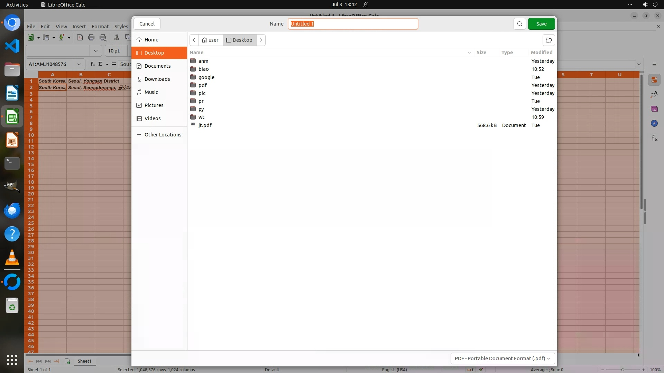Image resolution: width=664 pixels, height=373 pixels.
Task: Expand the font name dropdown arrow
Action: (95, 51)
